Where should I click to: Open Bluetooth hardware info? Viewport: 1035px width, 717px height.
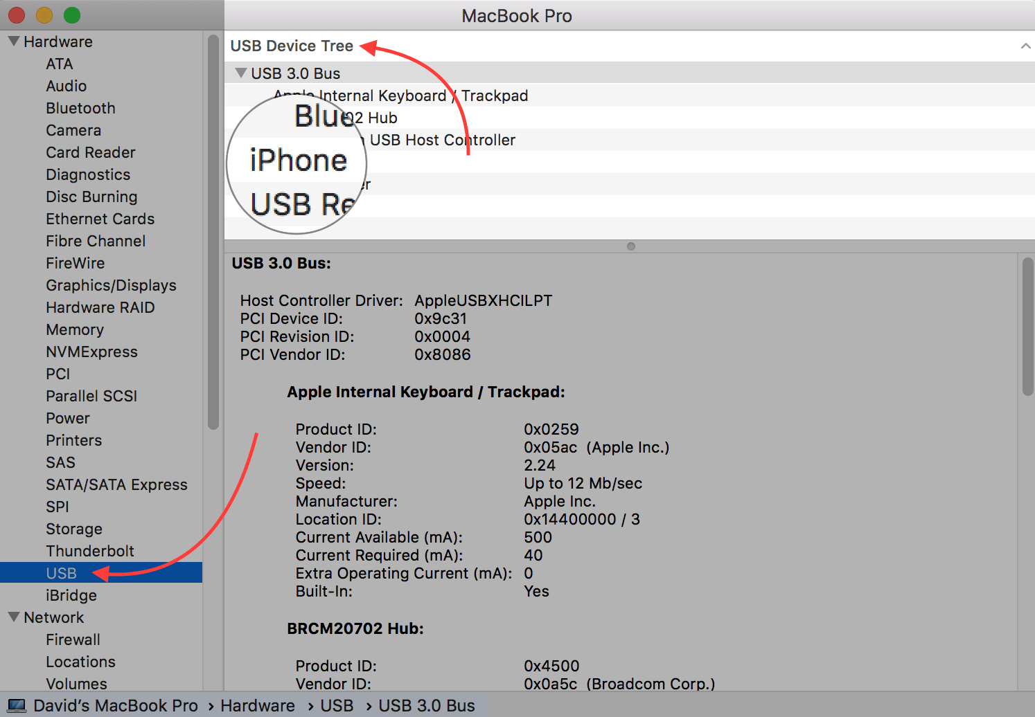coord(80,108)
